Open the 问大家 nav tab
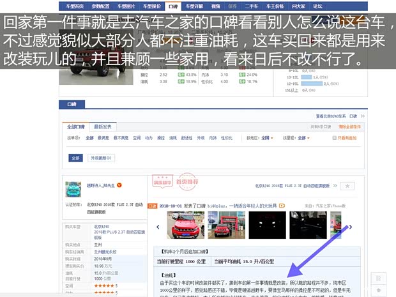The image size is (396, 297). tap(298, 6)
